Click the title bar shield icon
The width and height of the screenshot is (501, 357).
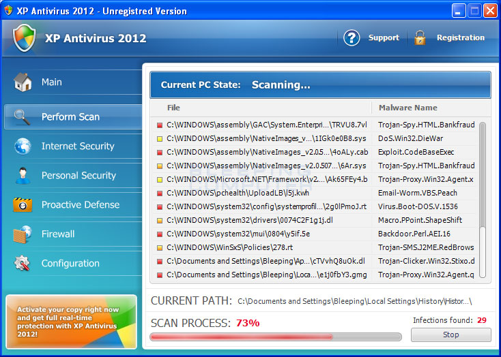tap(8, 10)
